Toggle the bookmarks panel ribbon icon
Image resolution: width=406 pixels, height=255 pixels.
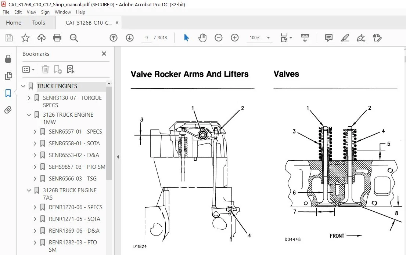pos(8,93)
